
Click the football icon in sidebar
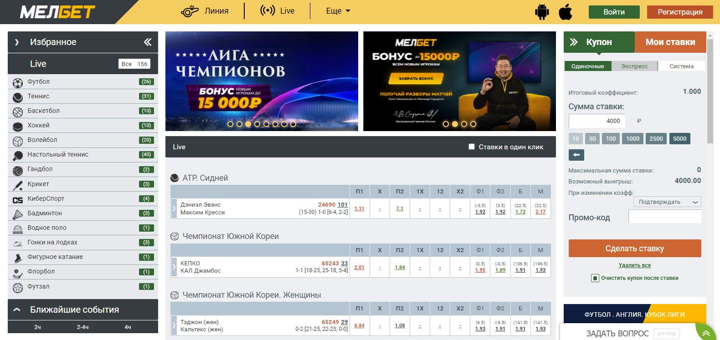pyautogui.click(x=18, y=82)
